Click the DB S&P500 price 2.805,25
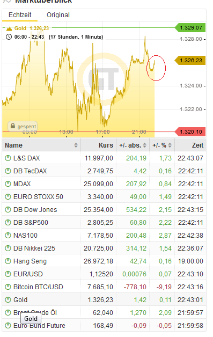This screenshot has height=337, width=213. click(x=100, y=223)
